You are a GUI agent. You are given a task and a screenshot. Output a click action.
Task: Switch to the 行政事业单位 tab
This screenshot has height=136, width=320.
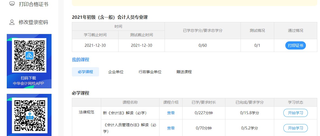(x=150, y=72)
